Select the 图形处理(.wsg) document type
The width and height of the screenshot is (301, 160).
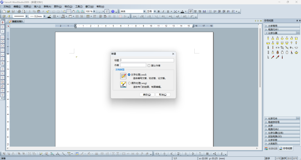(130, 83)
